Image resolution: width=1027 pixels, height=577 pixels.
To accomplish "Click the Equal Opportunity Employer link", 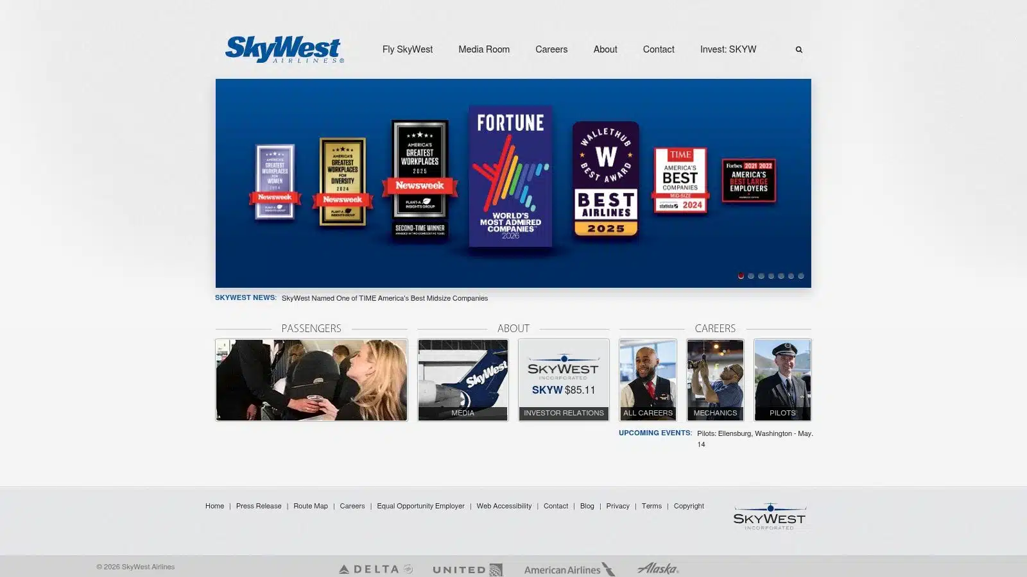I will point(420,506).
